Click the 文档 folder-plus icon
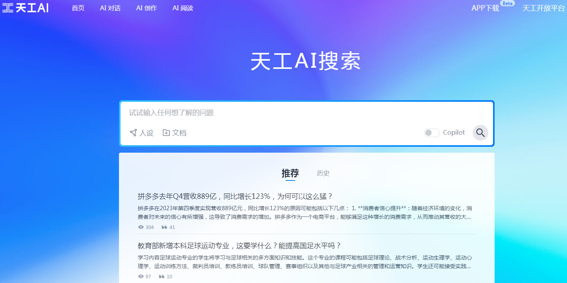567x283 pixels. coord(166,133)
